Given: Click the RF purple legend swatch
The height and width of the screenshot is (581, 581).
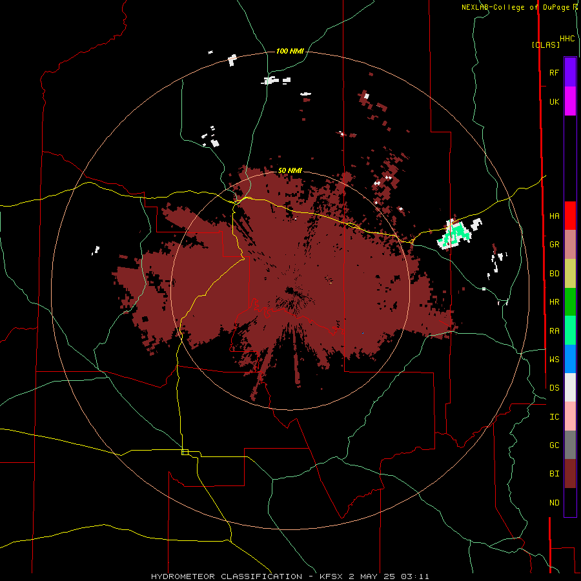Looking at the screenshot, I should [x=570, y=72].
